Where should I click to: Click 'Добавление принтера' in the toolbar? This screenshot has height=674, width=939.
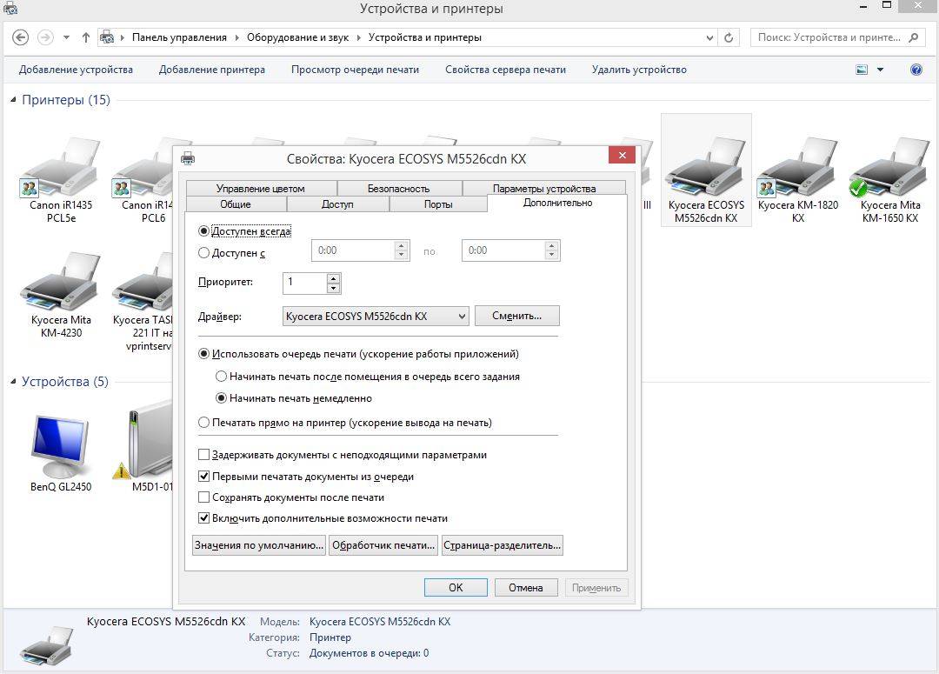coord(211,70)
